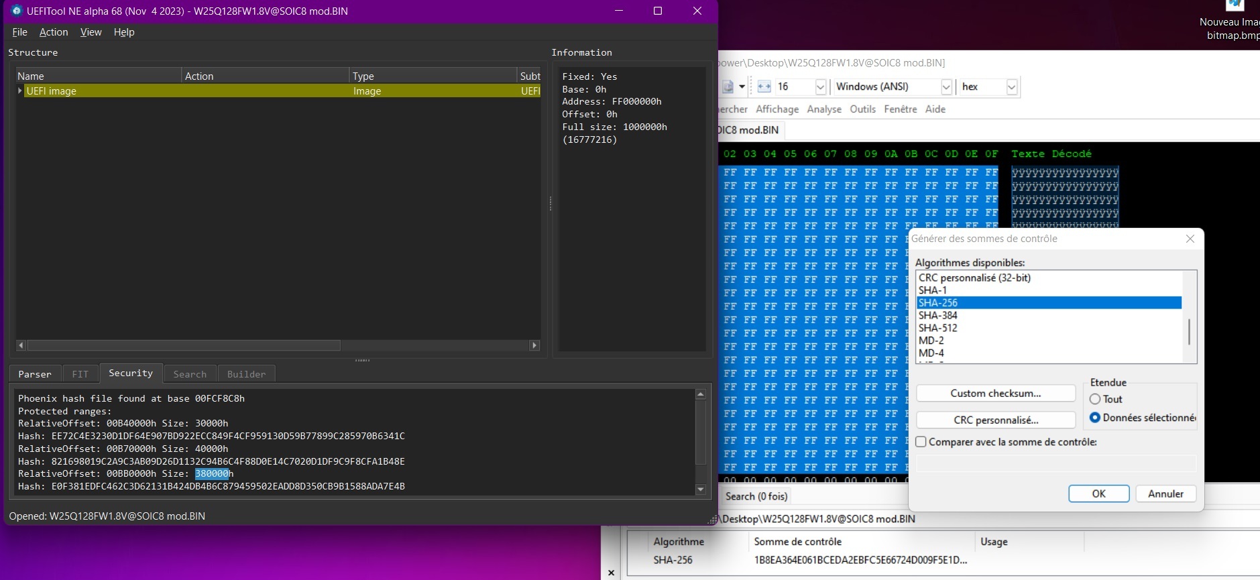The height and width of the screenshot is (580, 1260).
Task: Open the Action menu in UEFITool
Action: [54, 32]
